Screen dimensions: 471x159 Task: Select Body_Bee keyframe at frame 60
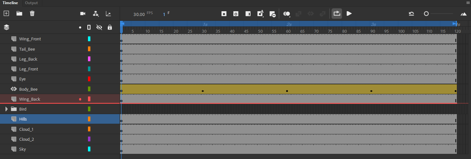[287, 91]
